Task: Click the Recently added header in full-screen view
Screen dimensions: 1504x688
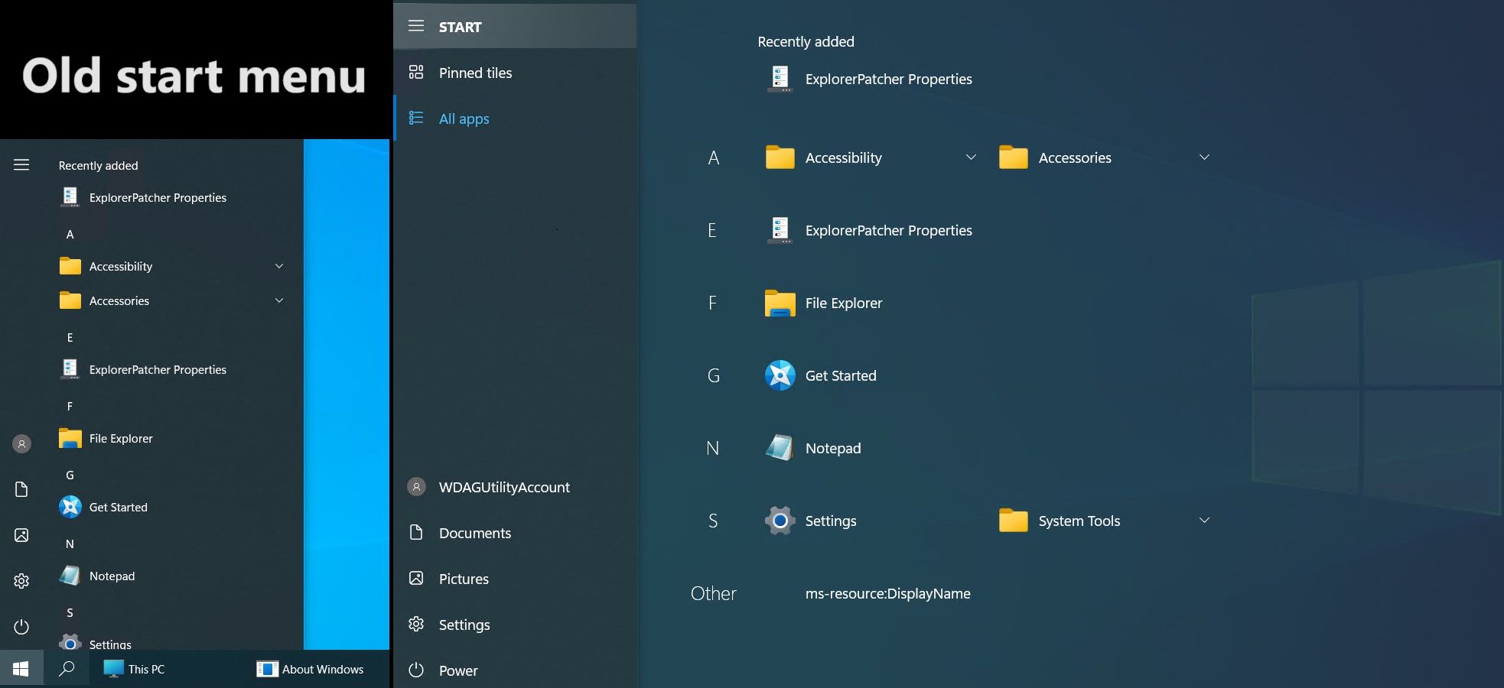Action: [806, 41]
